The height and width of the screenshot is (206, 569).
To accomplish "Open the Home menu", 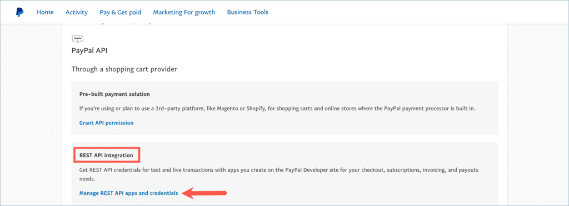I will [45, 12].
